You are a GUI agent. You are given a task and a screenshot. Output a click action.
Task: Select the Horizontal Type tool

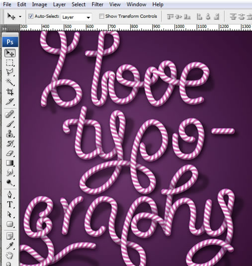click(9, 204)
